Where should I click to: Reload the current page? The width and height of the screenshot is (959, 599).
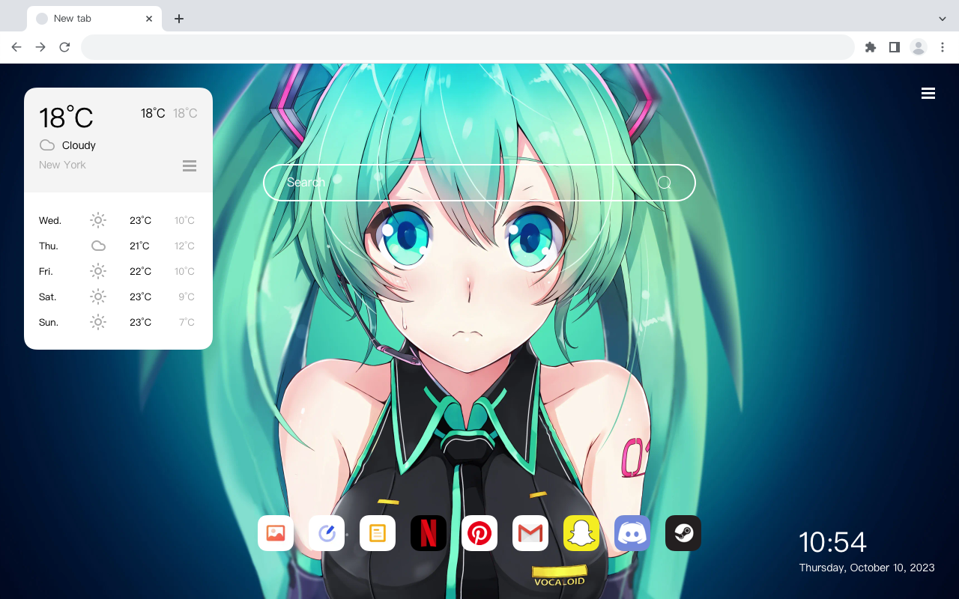(x=64, y=47)
